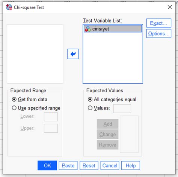Image resolution: width=178 pixels, height=177 pixels.
Task: Click the empty source variable list box
Action: 35,54
